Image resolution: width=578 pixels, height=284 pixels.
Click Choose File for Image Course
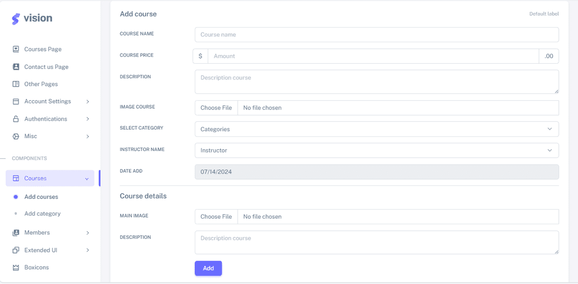pyautogui.click(x=216, y=108)
